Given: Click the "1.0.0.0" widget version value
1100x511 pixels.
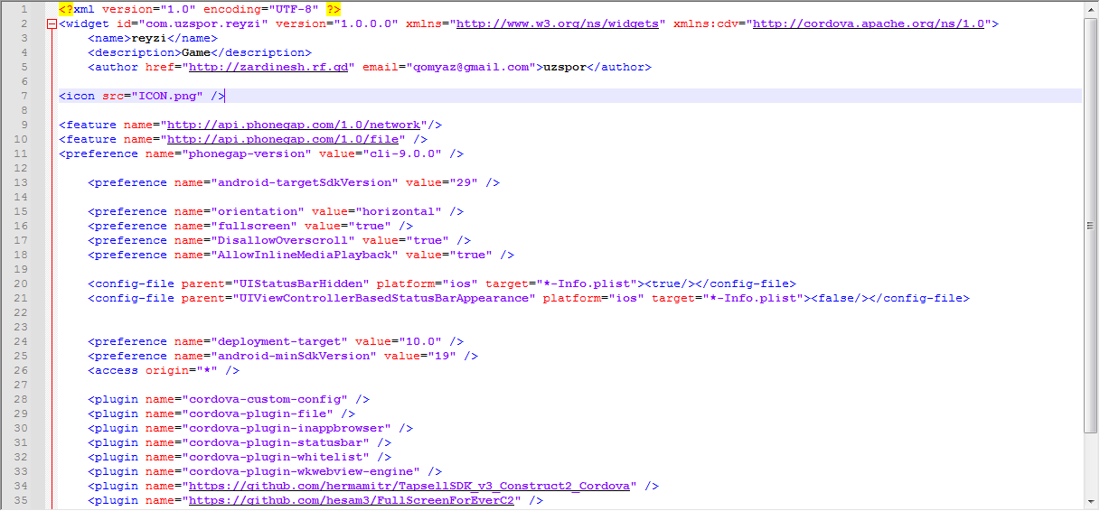Looking at the screenshot, I should coord(366,23).
